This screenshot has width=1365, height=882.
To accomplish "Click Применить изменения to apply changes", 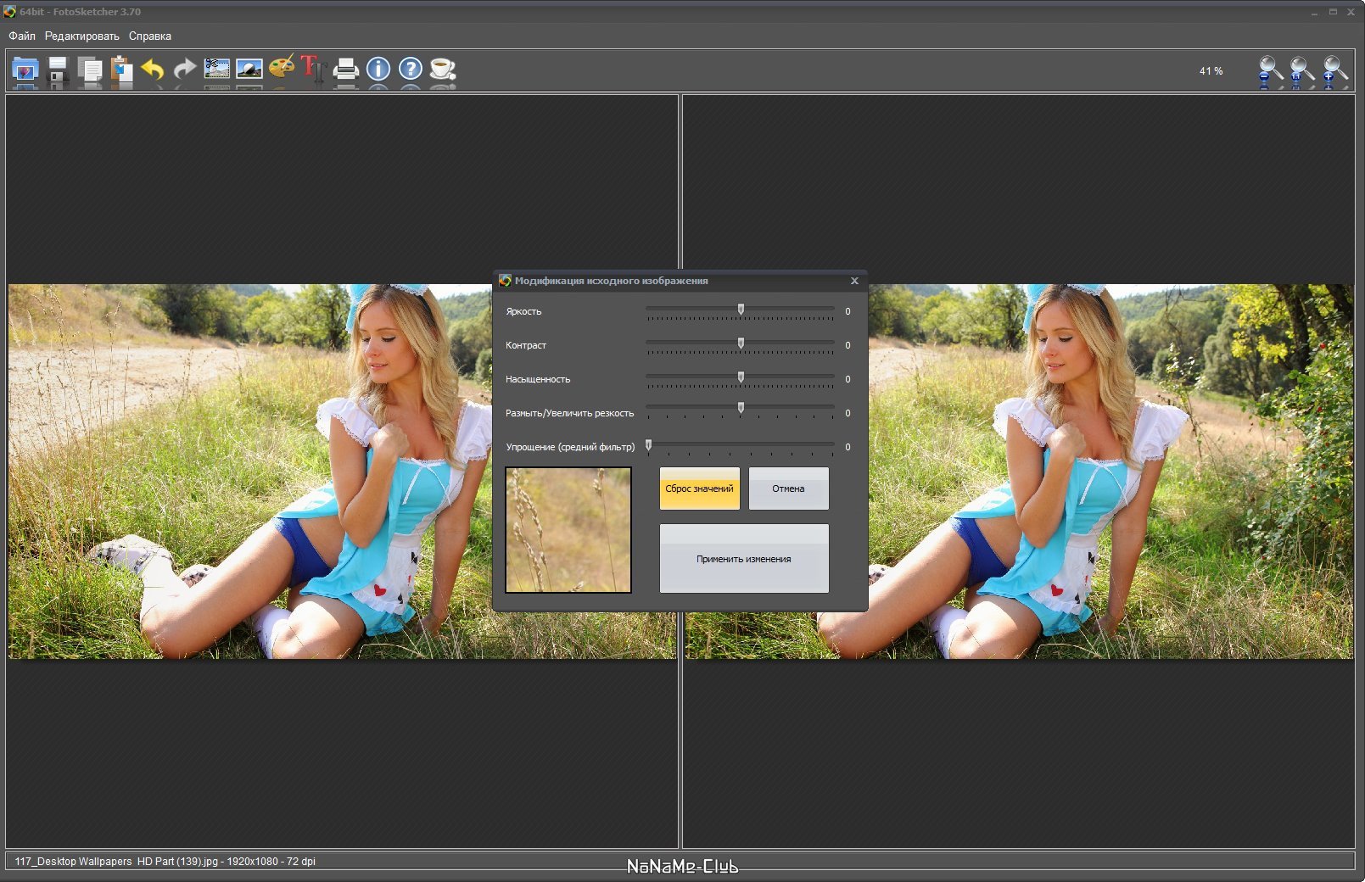I will point(743,559).
